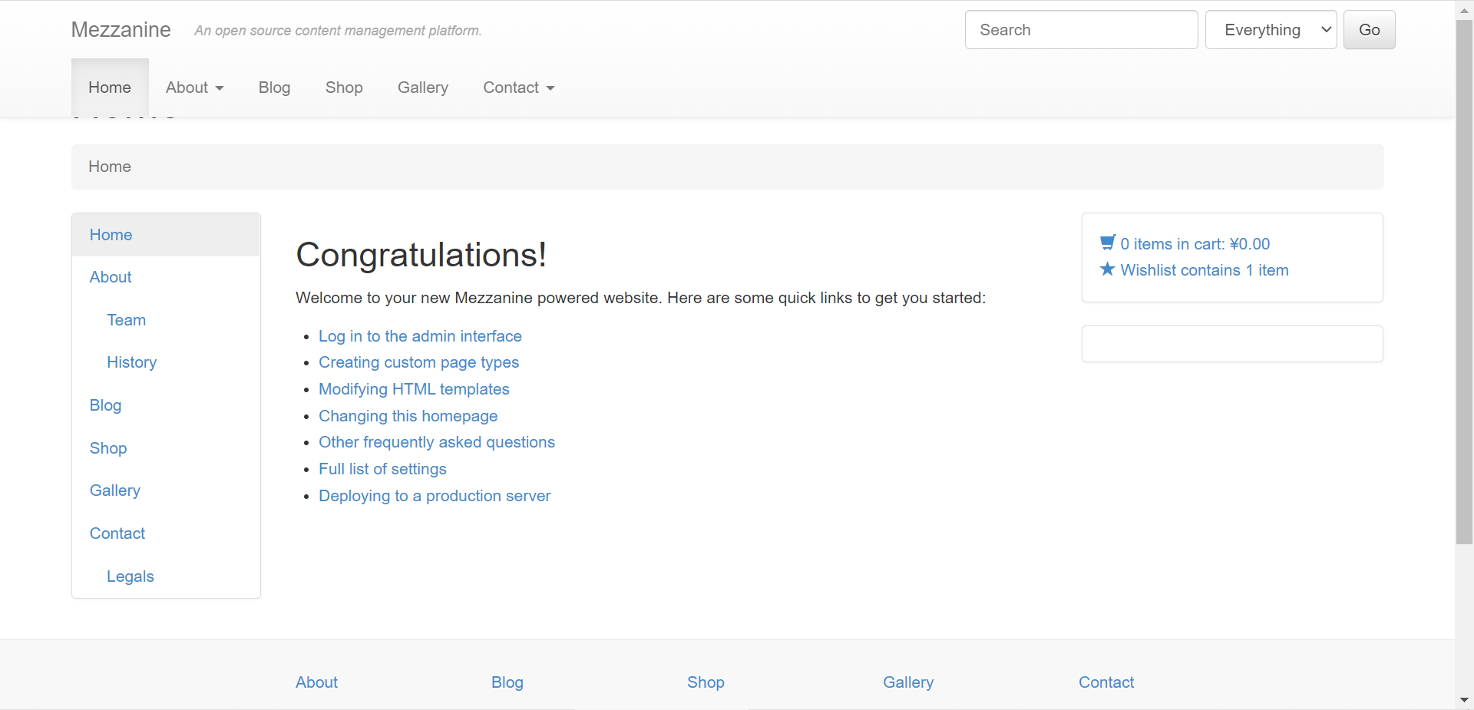This screenshot has width=1474, height=710.
Task: Open Shop from the top navbar
Action: click(x=344, y=88)
